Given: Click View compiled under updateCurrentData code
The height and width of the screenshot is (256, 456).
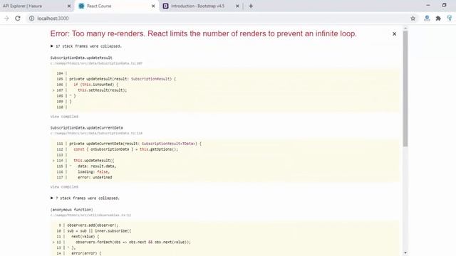Looking at the screenshot, I should pos(64,187).
